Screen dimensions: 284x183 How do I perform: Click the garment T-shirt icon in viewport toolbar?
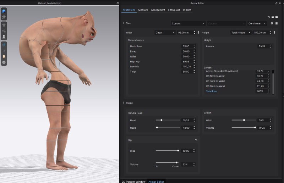tap(4, 25)
